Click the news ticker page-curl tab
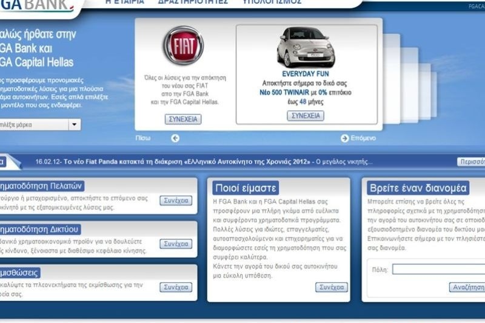485x323 pixels. [x=11, y=161]
